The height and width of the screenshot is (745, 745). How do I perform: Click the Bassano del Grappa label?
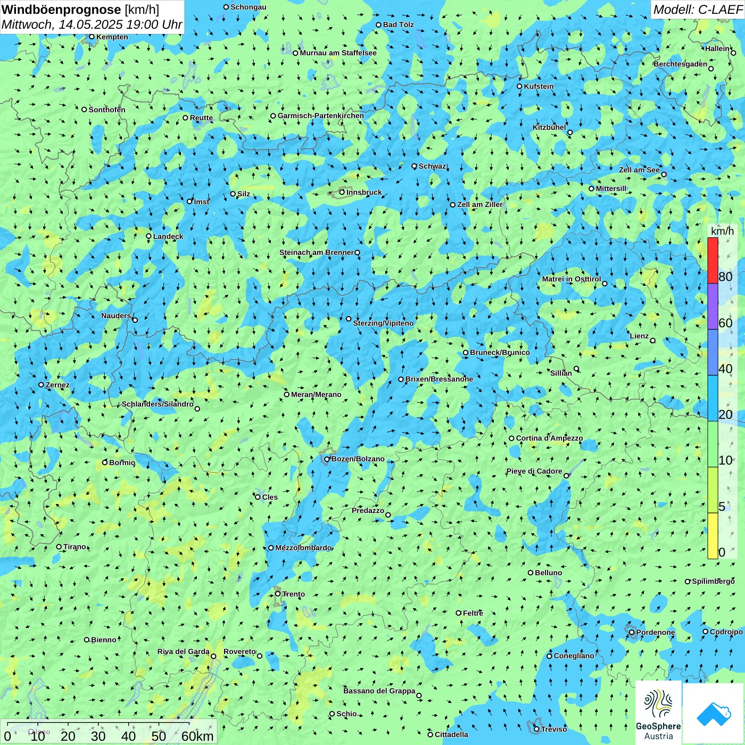pyautogui.click(x=379, y=691)
